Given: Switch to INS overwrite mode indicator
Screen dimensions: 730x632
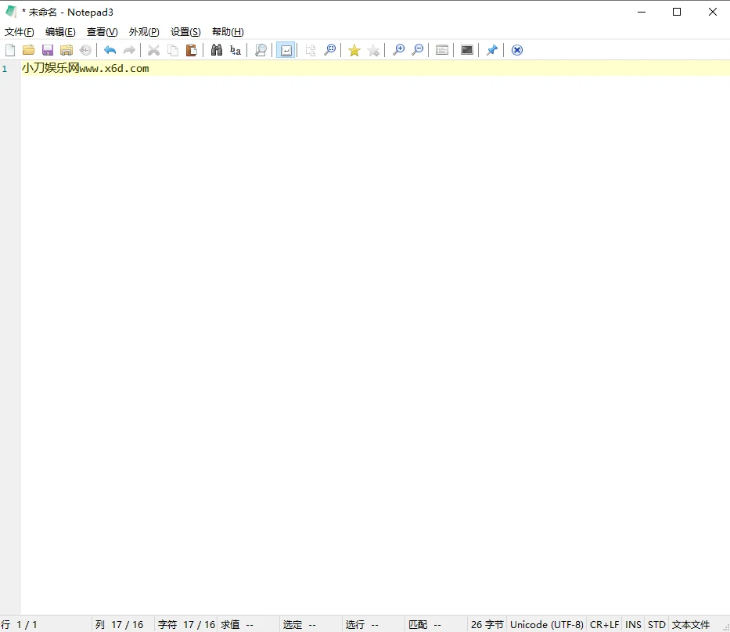Looking at the screenshot, I should tap(633, 624).
